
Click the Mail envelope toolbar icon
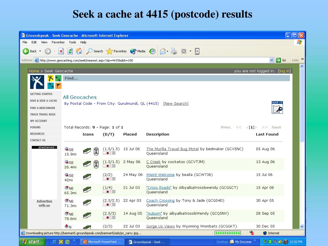click(163, 51)
